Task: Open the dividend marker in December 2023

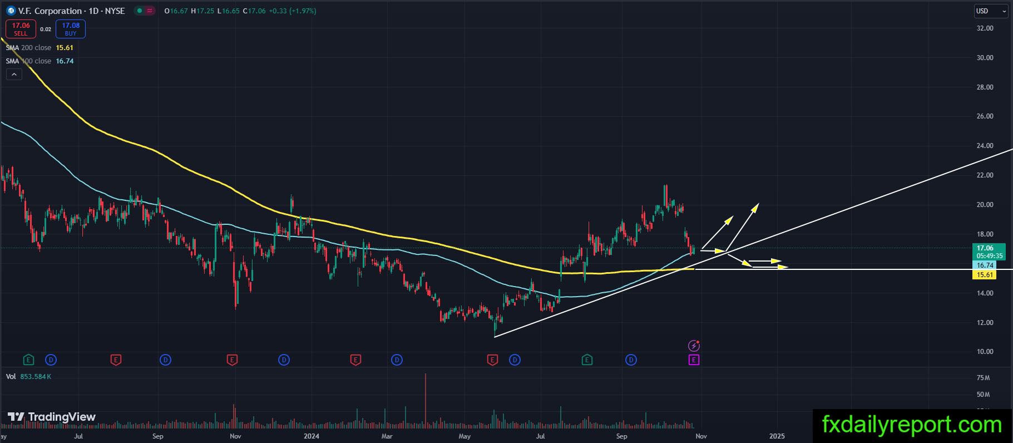Action: pyautogui.click(x=284, y=360)
